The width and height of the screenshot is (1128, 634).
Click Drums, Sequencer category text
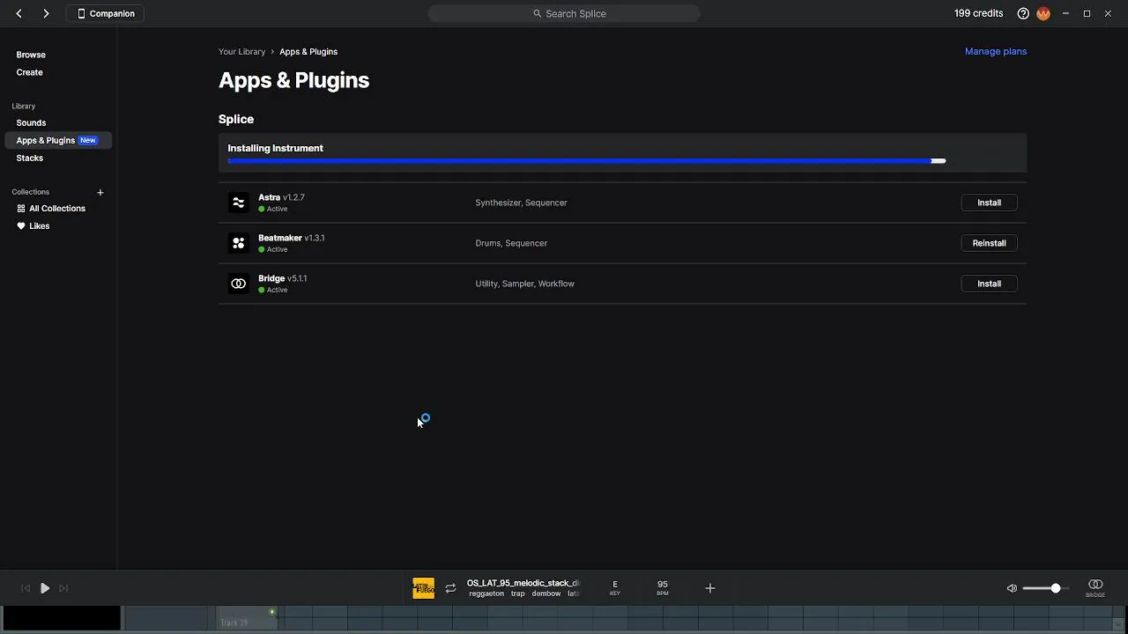[511, 243]
